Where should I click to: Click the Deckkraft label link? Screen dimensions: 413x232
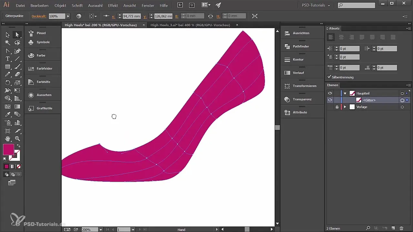point(39,16)
